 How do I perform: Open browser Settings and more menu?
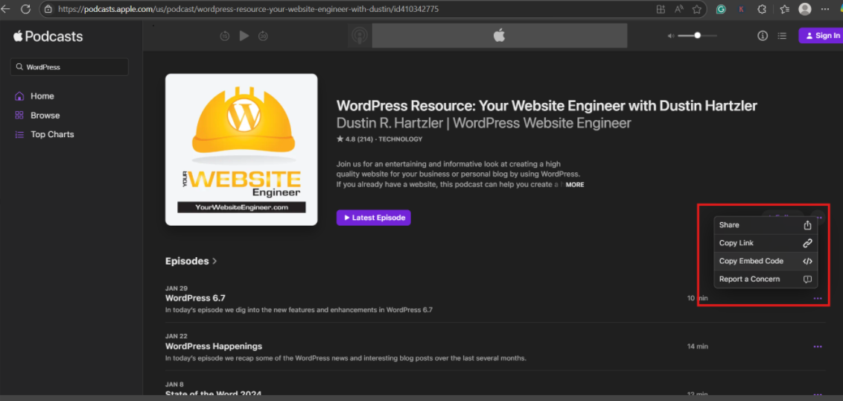point(825,9)
